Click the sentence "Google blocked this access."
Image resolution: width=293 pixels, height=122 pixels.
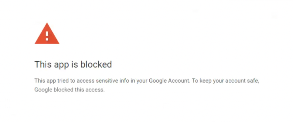pyautogui.click(x=70, y=90)
